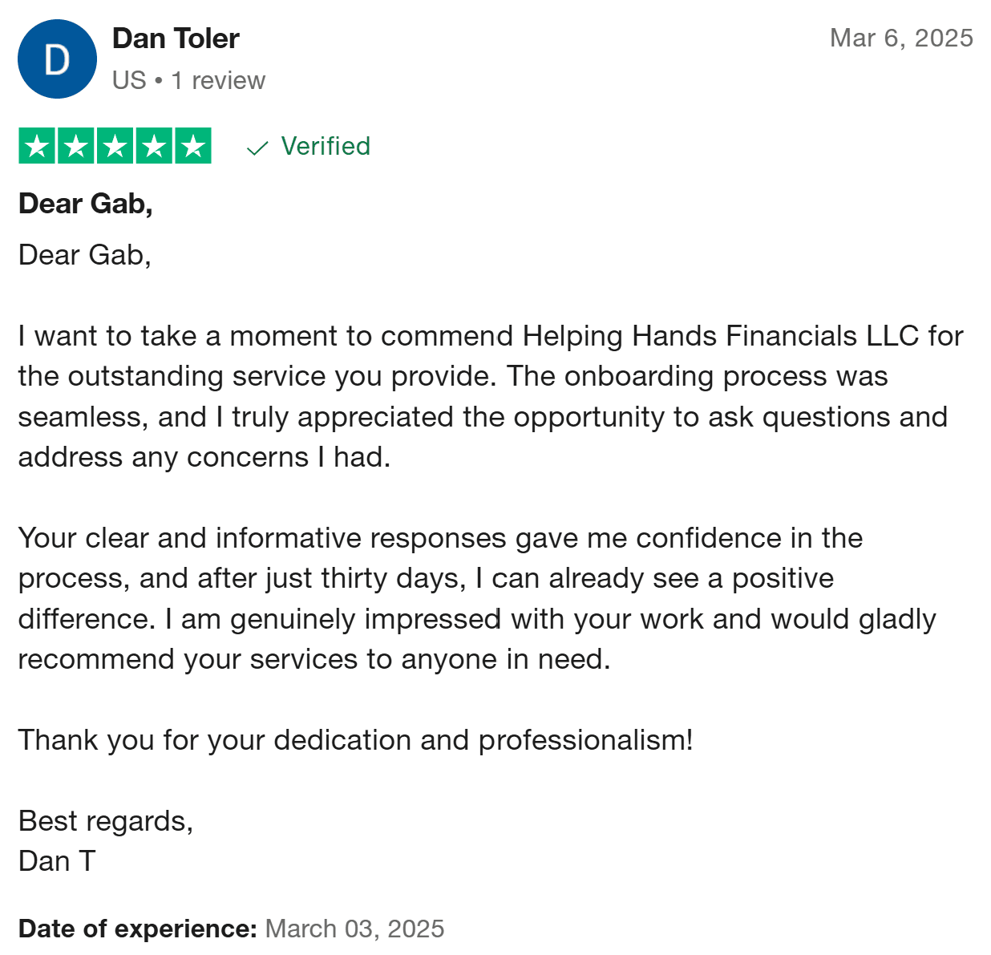Click the first green rating star

click(x=37, y=146)
